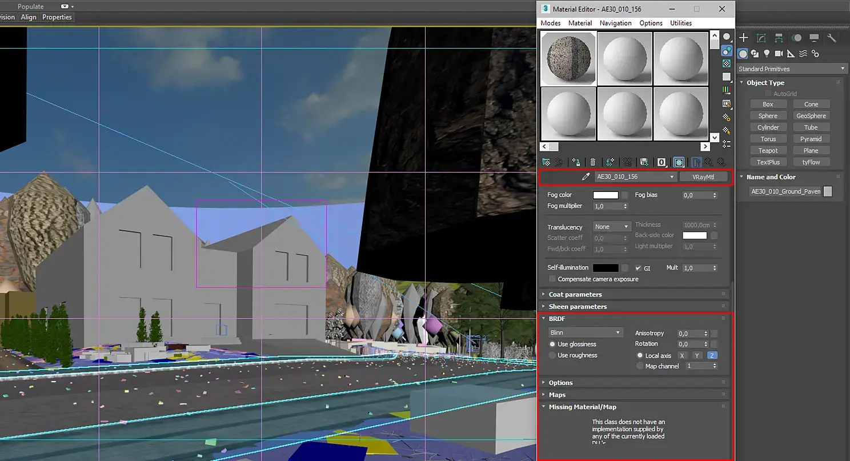The image size is (850, 461).
Task: Select the Cameras category icon
Action: (x=779, y=54)
